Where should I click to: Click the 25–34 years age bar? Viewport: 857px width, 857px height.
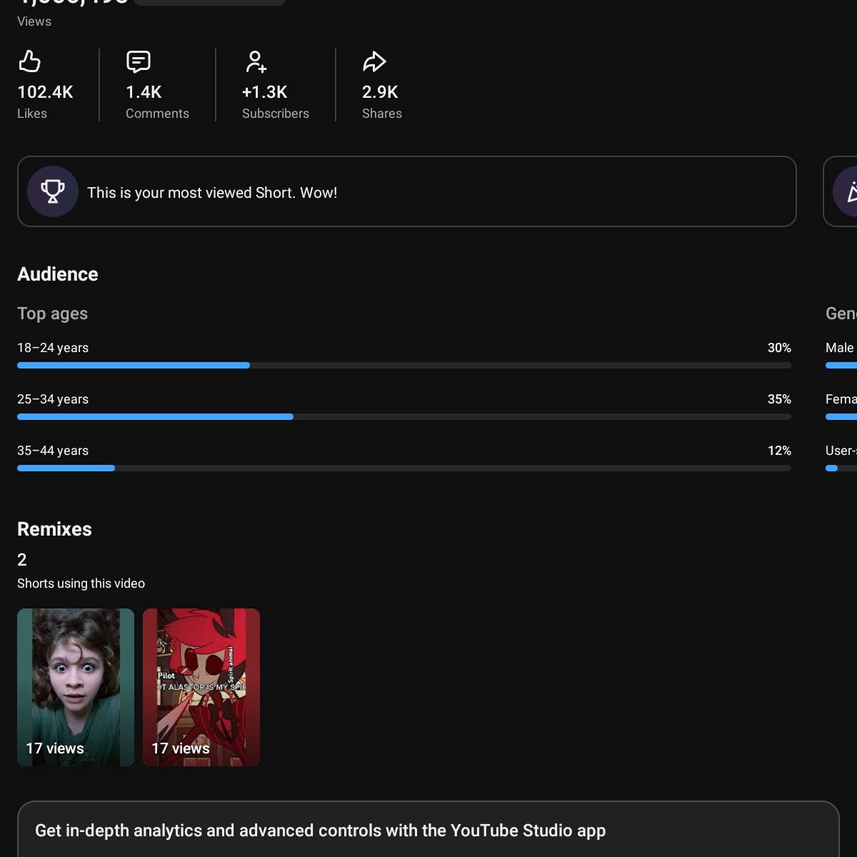(x=404, y=416)
